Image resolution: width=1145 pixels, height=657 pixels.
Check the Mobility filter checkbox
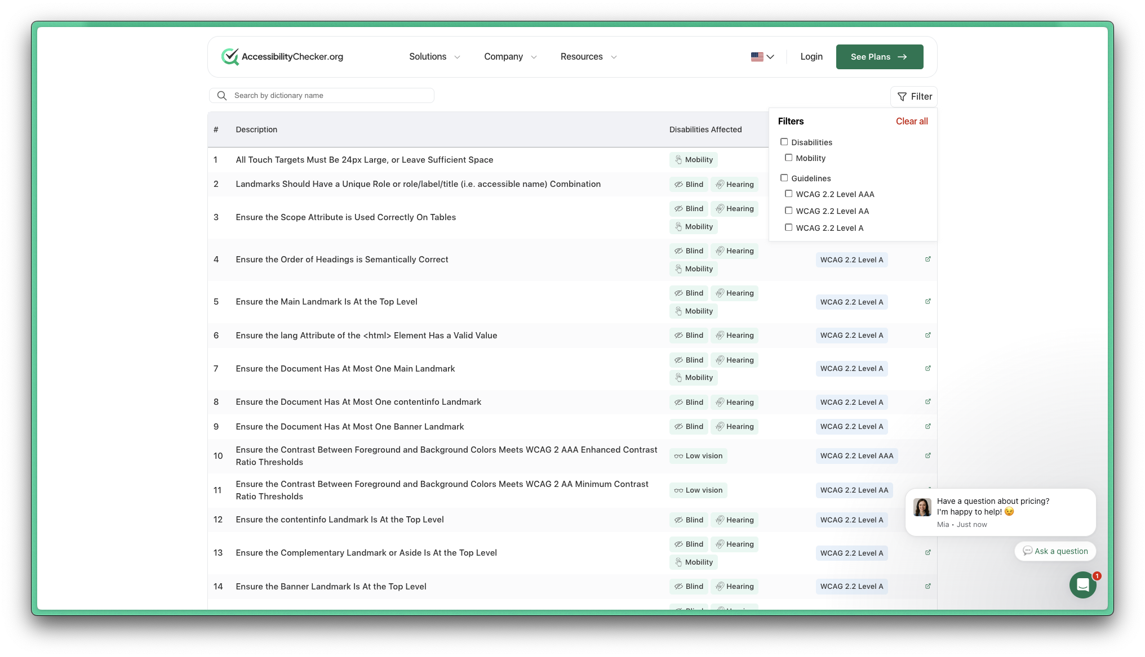coord(788,158)
